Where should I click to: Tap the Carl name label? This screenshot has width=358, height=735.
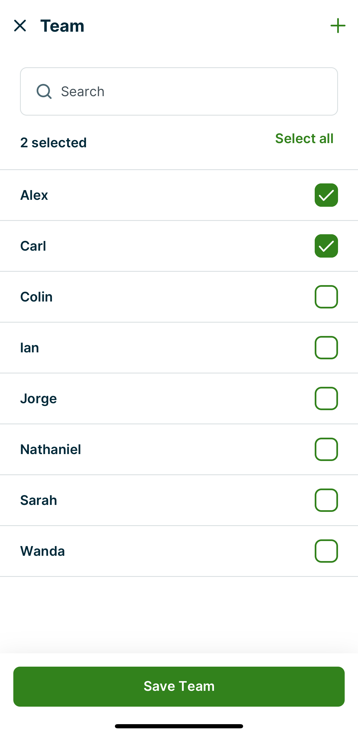pos(33,246)
